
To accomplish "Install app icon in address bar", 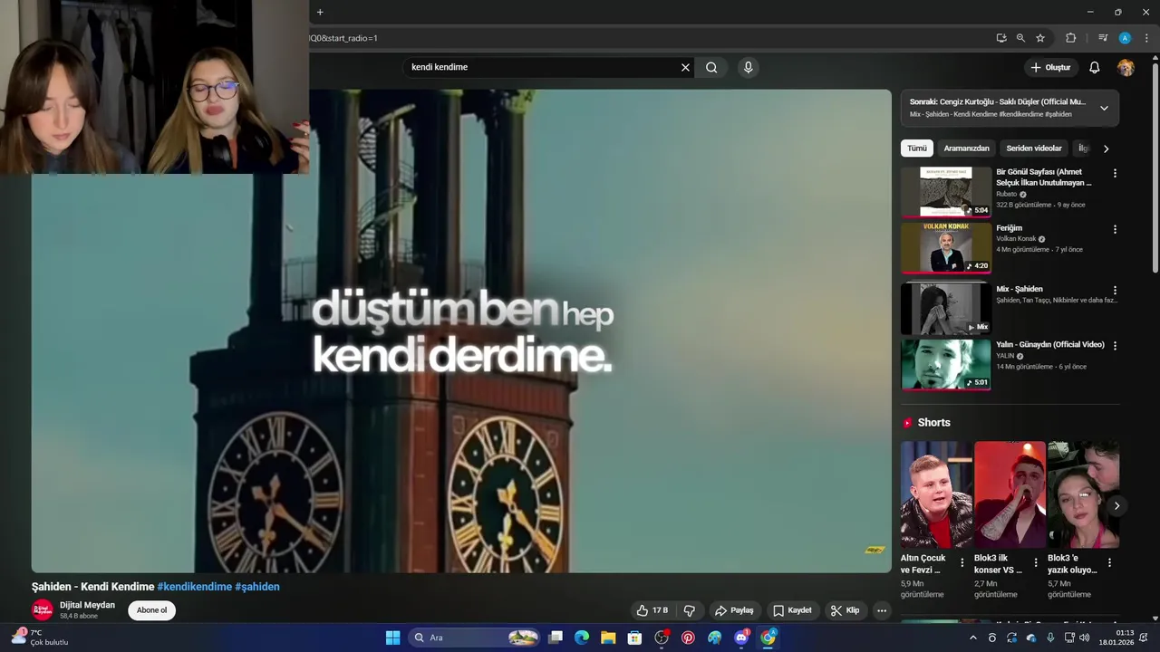I will tap(1000, 38).
